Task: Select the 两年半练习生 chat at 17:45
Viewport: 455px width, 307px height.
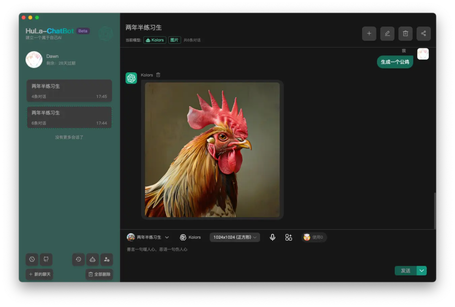Action: pos(69,91)
